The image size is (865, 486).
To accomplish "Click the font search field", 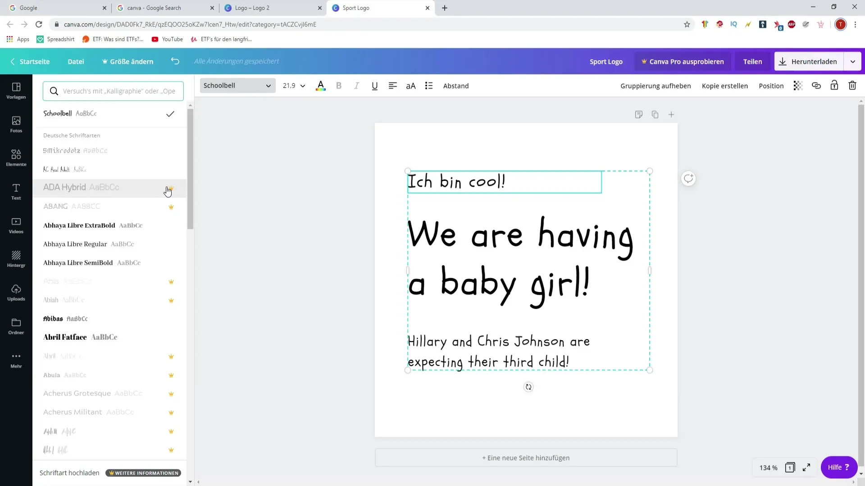I will [x=113, y=91].
